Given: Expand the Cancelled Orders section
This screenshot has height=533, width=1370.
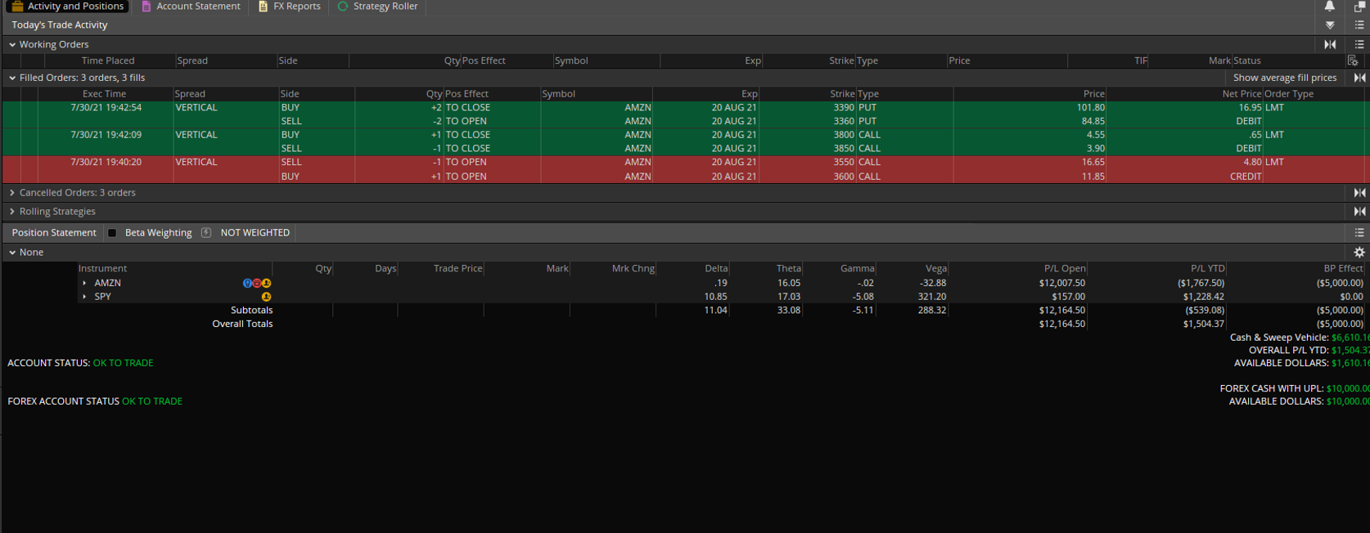Looking at the screenshot, I should [12, 193].
